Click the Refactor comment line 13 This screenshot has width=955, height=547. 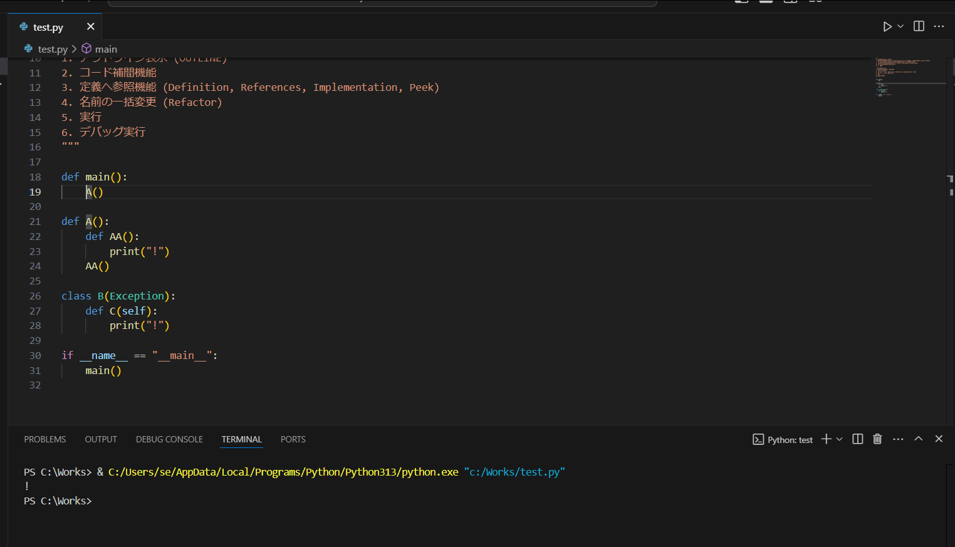click(x=142, y=102)
